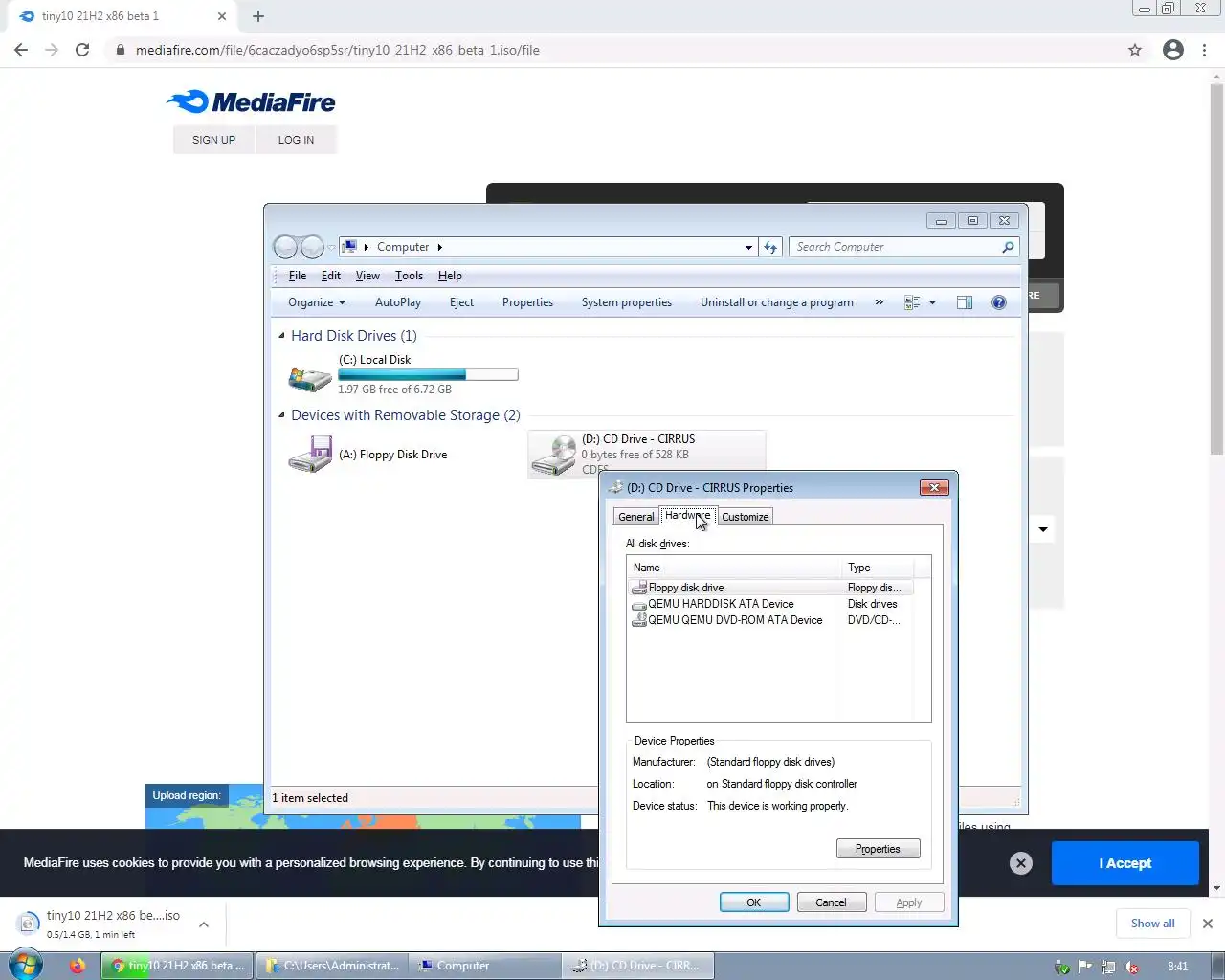
Task: Change your view icon in Explorer
Action: click(x=912, y=302)
